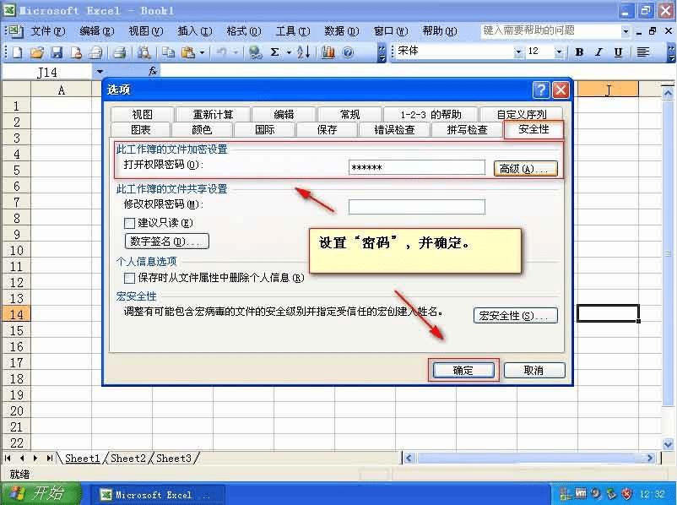
Task: Switch to the 自定义序列 tab
Action: [521, 115]
